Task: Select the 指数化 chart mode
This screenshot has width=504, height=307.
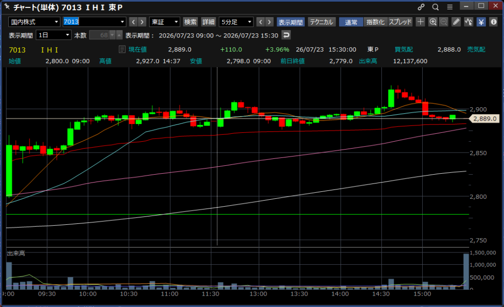Action: point(376,22)
